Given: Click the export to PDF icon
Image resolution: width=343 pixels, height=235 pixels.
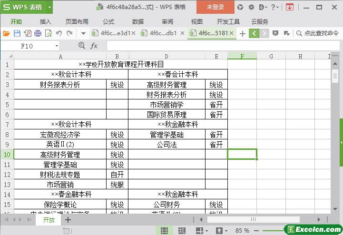Looking at the screenshot, I should (x=28, y=33).
